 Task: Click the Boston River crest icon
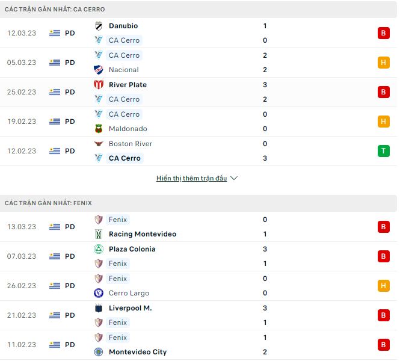(99, 144)
